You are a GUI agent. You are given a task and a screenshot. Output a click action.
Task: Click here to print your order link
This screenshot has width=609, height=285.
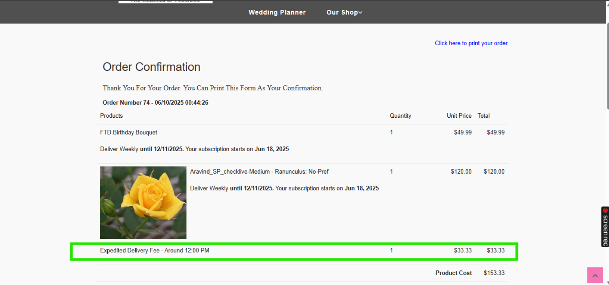tap(471, 43)
